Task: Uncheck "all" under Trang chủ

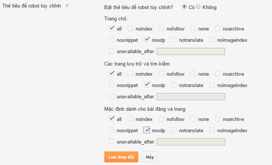Action: point(112,28)
